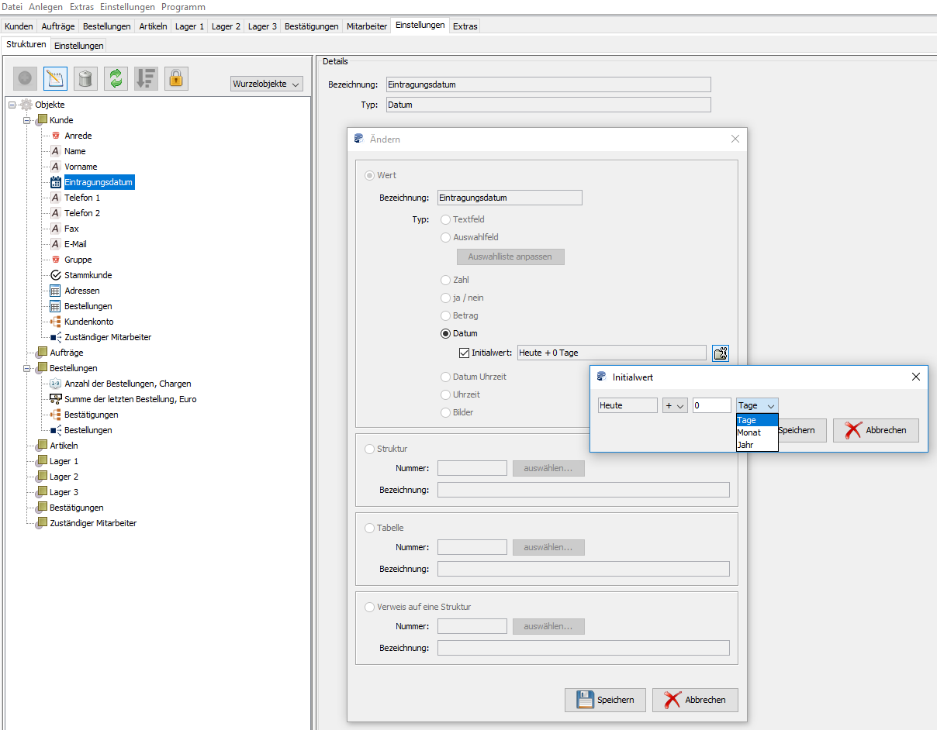Click the Auswahlliste anpassen button
Viewport: 937px width, 730px height.
point(510,257)
